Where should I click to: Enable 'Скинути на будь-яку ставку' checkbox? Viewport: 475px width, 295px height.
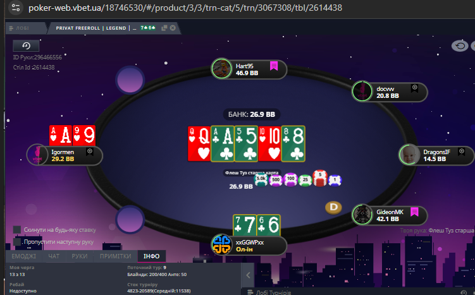(17, 230)
